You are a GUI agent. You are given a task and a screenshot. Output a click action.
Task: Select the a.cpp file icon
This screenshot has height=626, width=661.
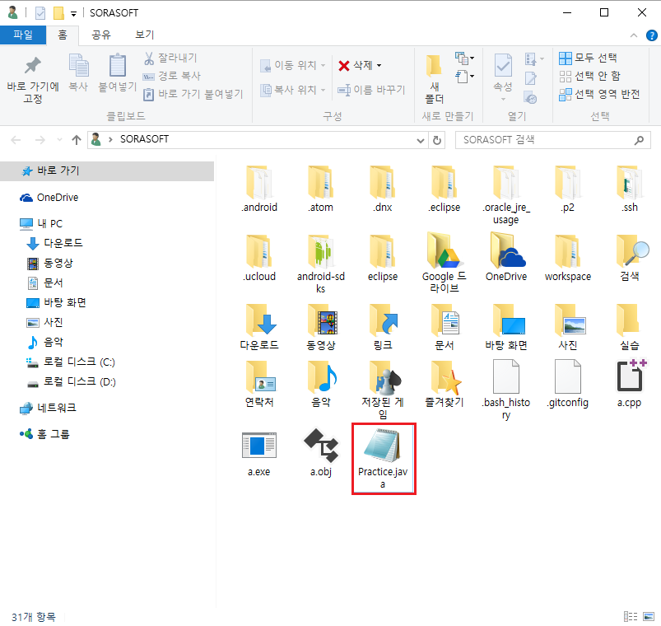coord(630,376)
